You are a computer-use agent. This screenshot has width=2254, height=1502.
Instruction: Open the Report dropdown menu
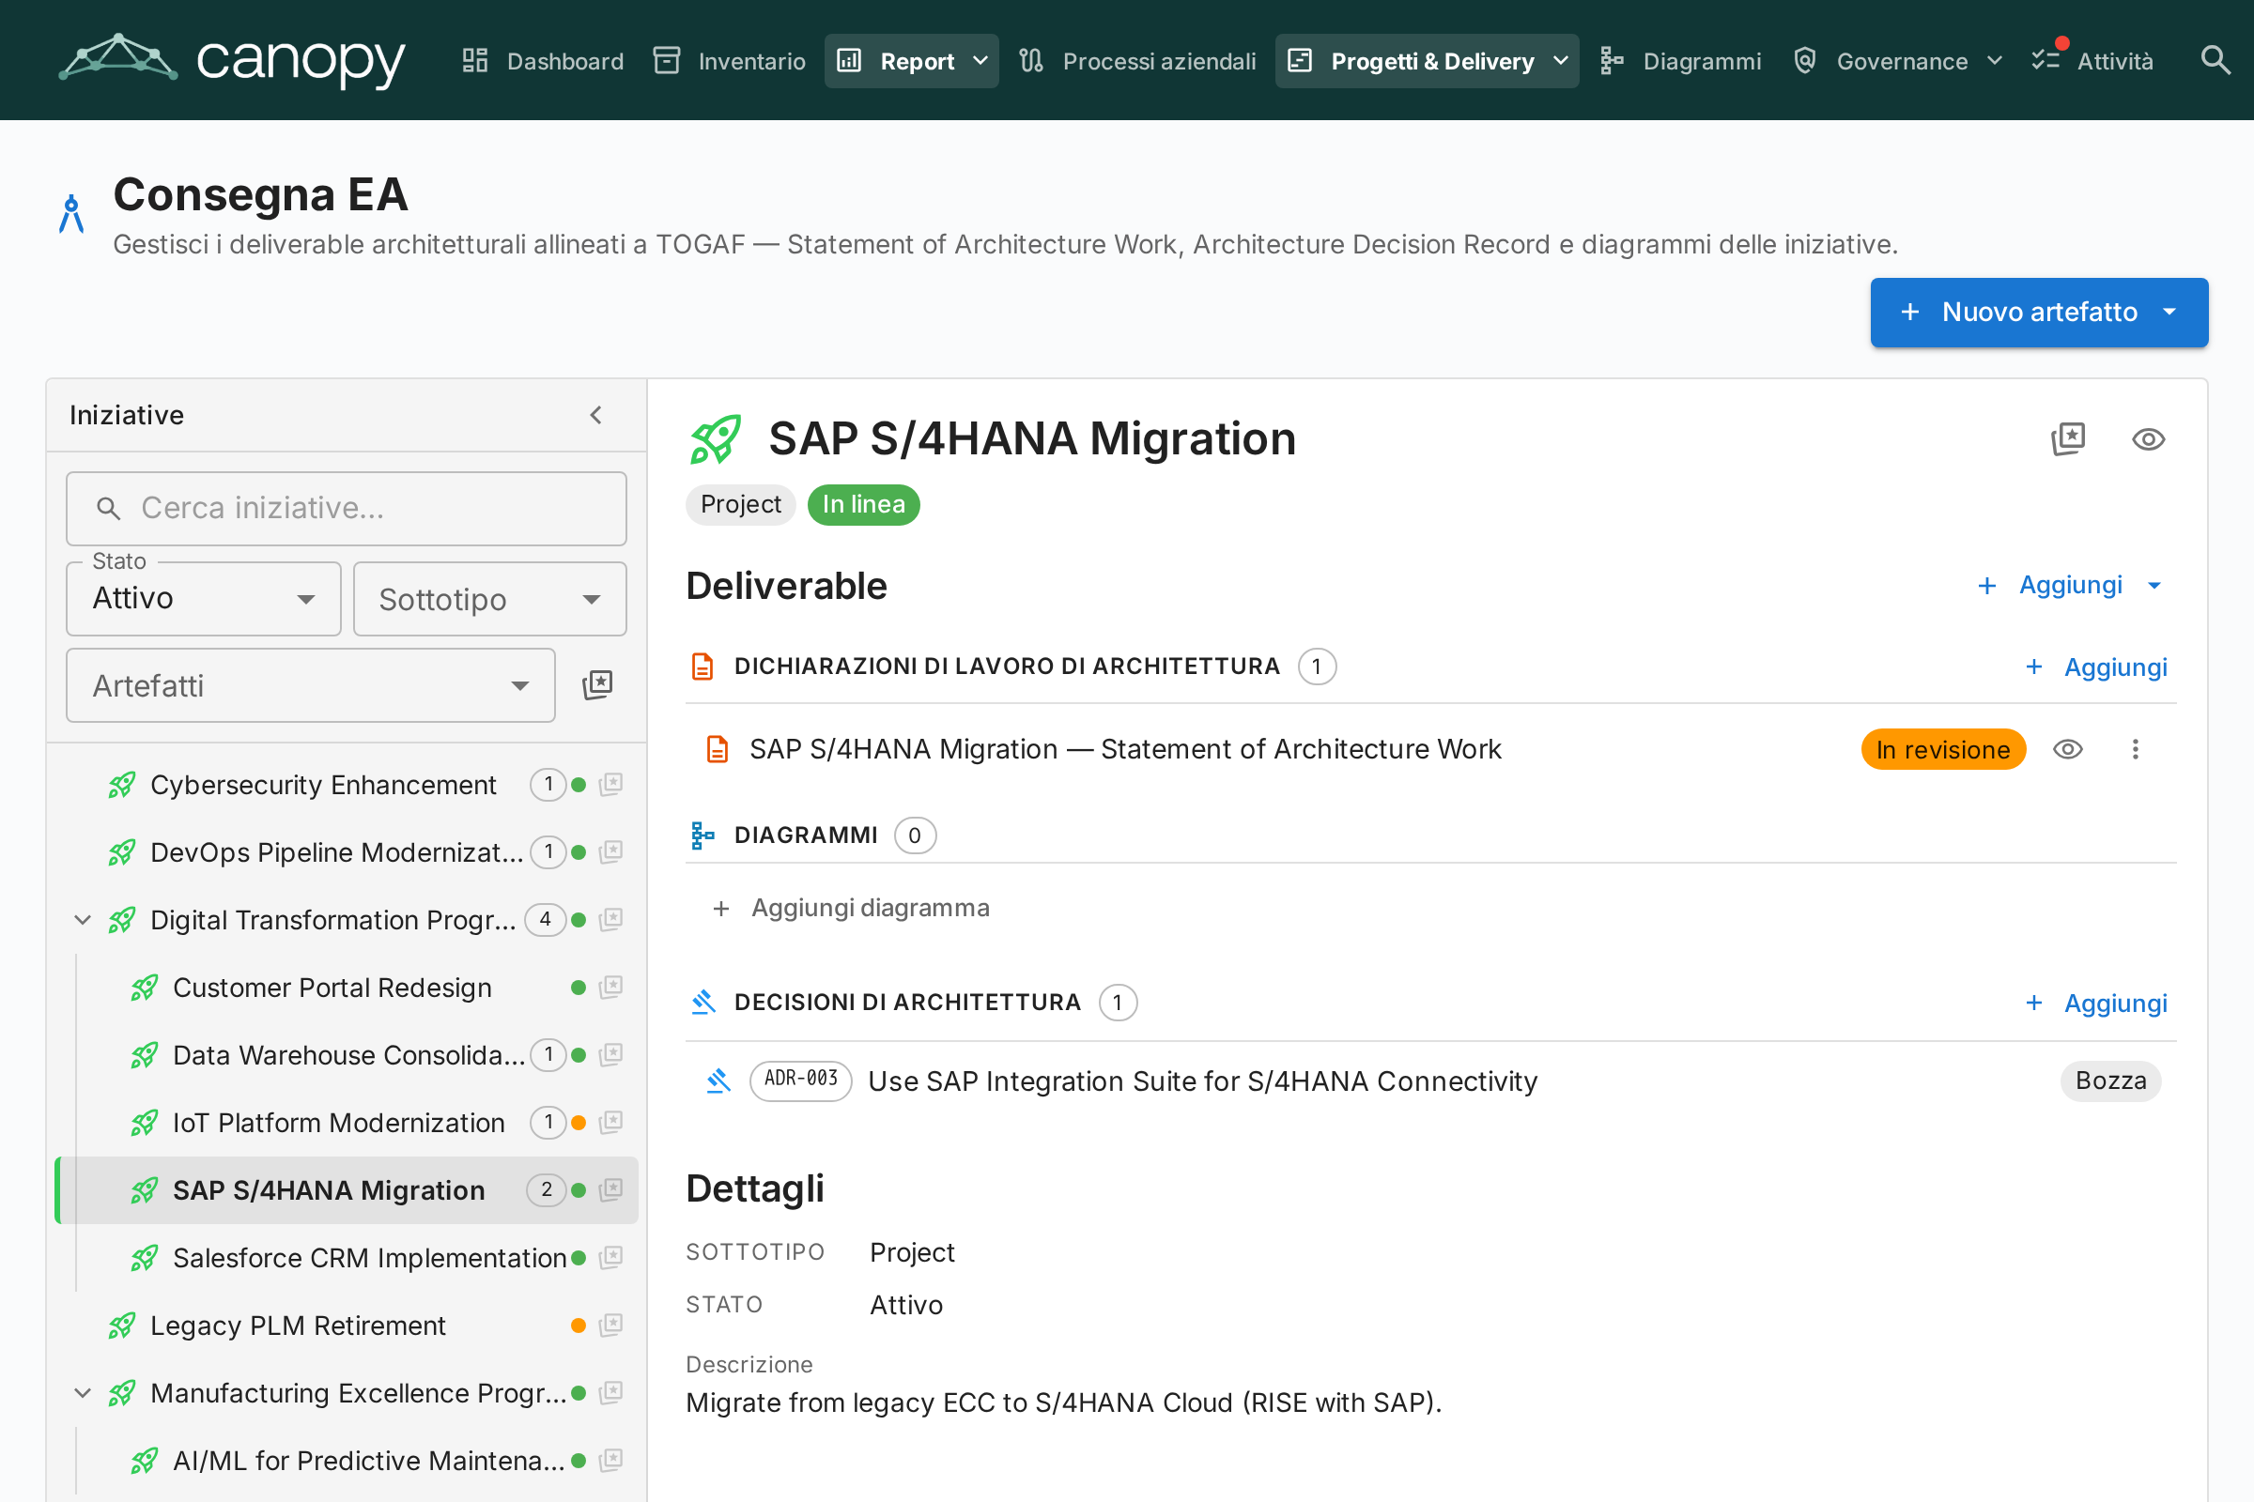pyautogui.click(x=911, y=60)
